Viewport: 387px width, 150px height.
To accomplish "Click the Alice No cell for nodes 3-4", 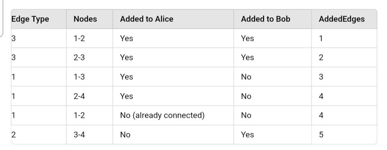I will tap(173, 134).
